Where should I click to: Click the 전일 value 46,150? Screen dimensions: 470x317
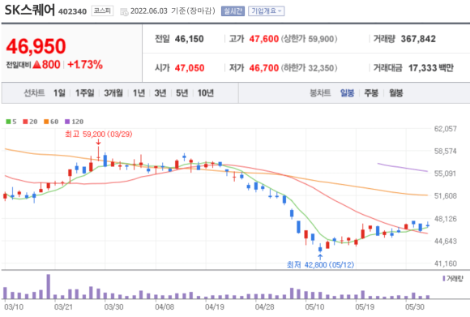click(x=189, y=39)
